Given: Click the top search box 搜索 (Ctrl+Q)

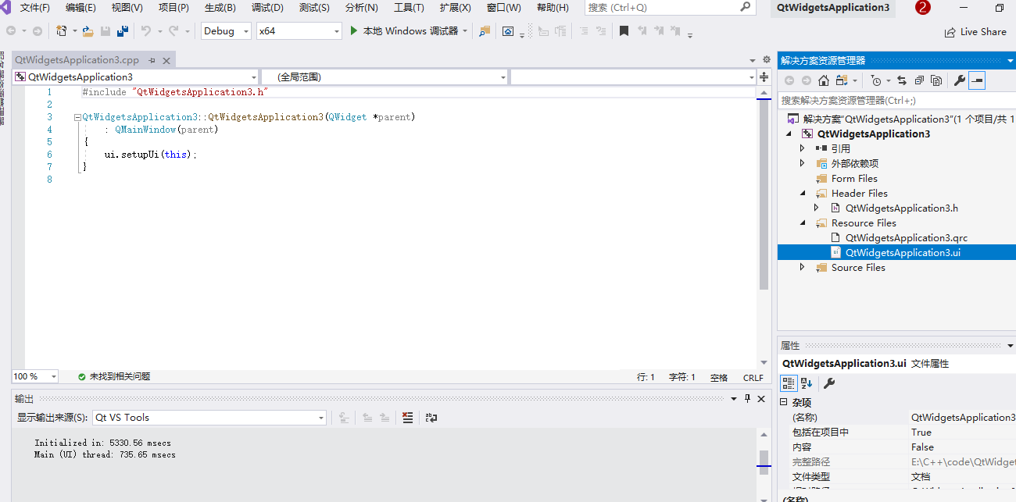Looking at the screenshot, I should click(670, 8).
